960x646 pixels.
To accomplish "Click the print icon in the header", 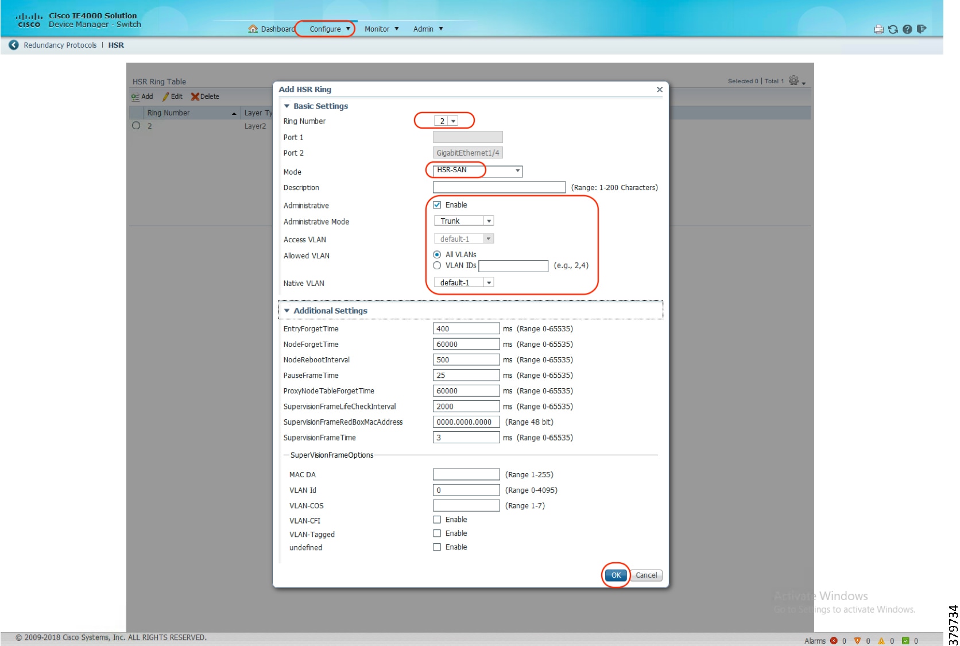I will pos(878,29).
